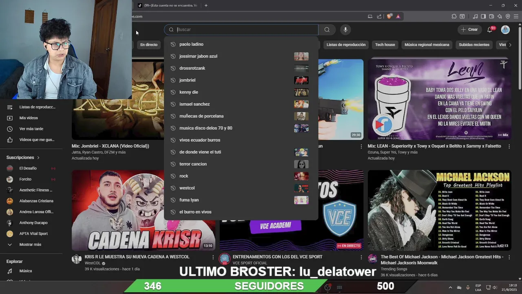Start voice search with microphone icon
The height and width of the screenshot is (294, 522).
coord(345,29)
